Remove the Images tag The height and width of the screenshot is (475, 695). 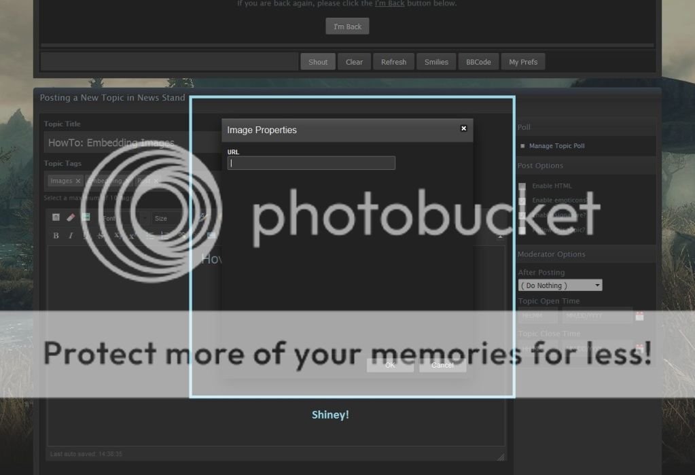78,181
